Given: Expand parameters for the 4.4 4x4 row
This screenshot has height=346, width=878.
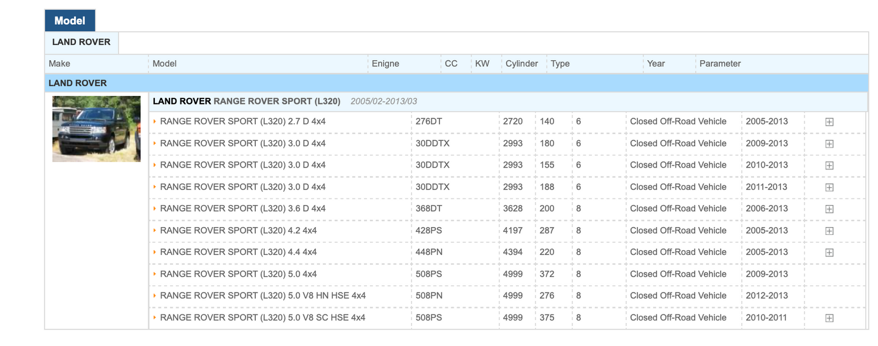Looking at the screenshot, I should (x=829, y=253).
